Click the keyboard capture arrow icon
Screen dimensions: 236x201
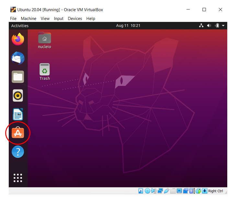click(205, 191)
